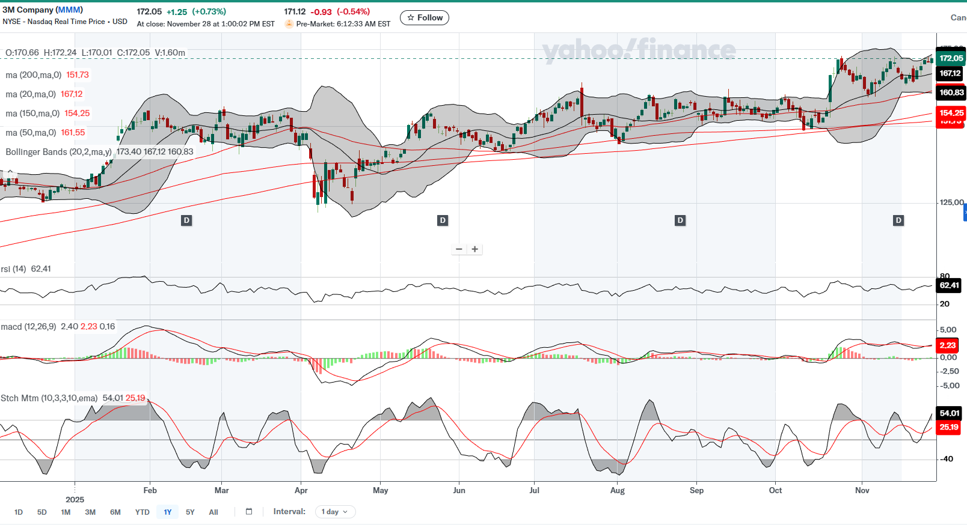Switch to the 3M range
The width and height of the screenshot is (967, 525).
pos(90,512)
